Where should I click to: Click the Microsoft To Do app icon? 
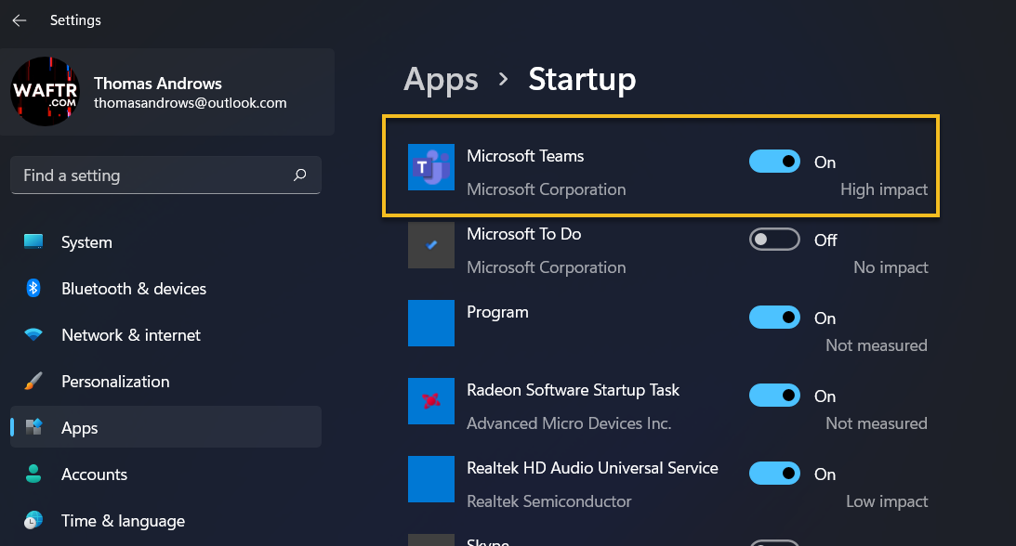click(431, 245)
